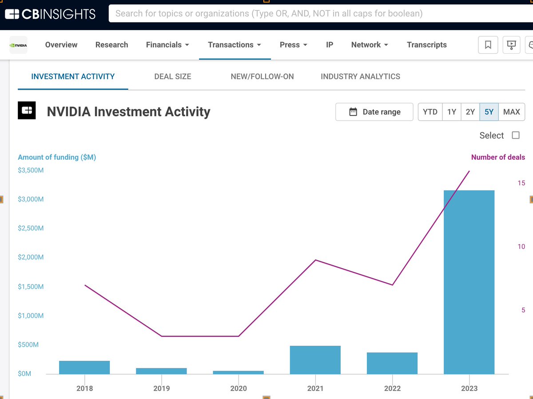Screen dimensions: 533x399
Task: Click the '2021' x-axis label
Action: pos(315,388)
